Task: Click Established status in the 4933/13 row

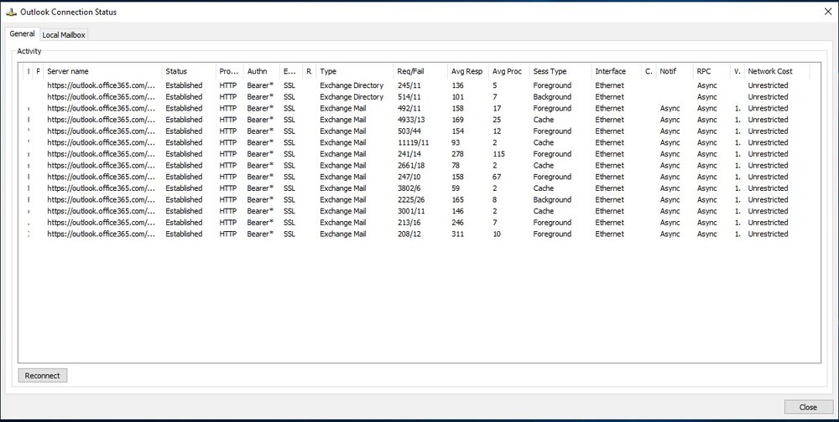Action: click(x=184, y=120)
